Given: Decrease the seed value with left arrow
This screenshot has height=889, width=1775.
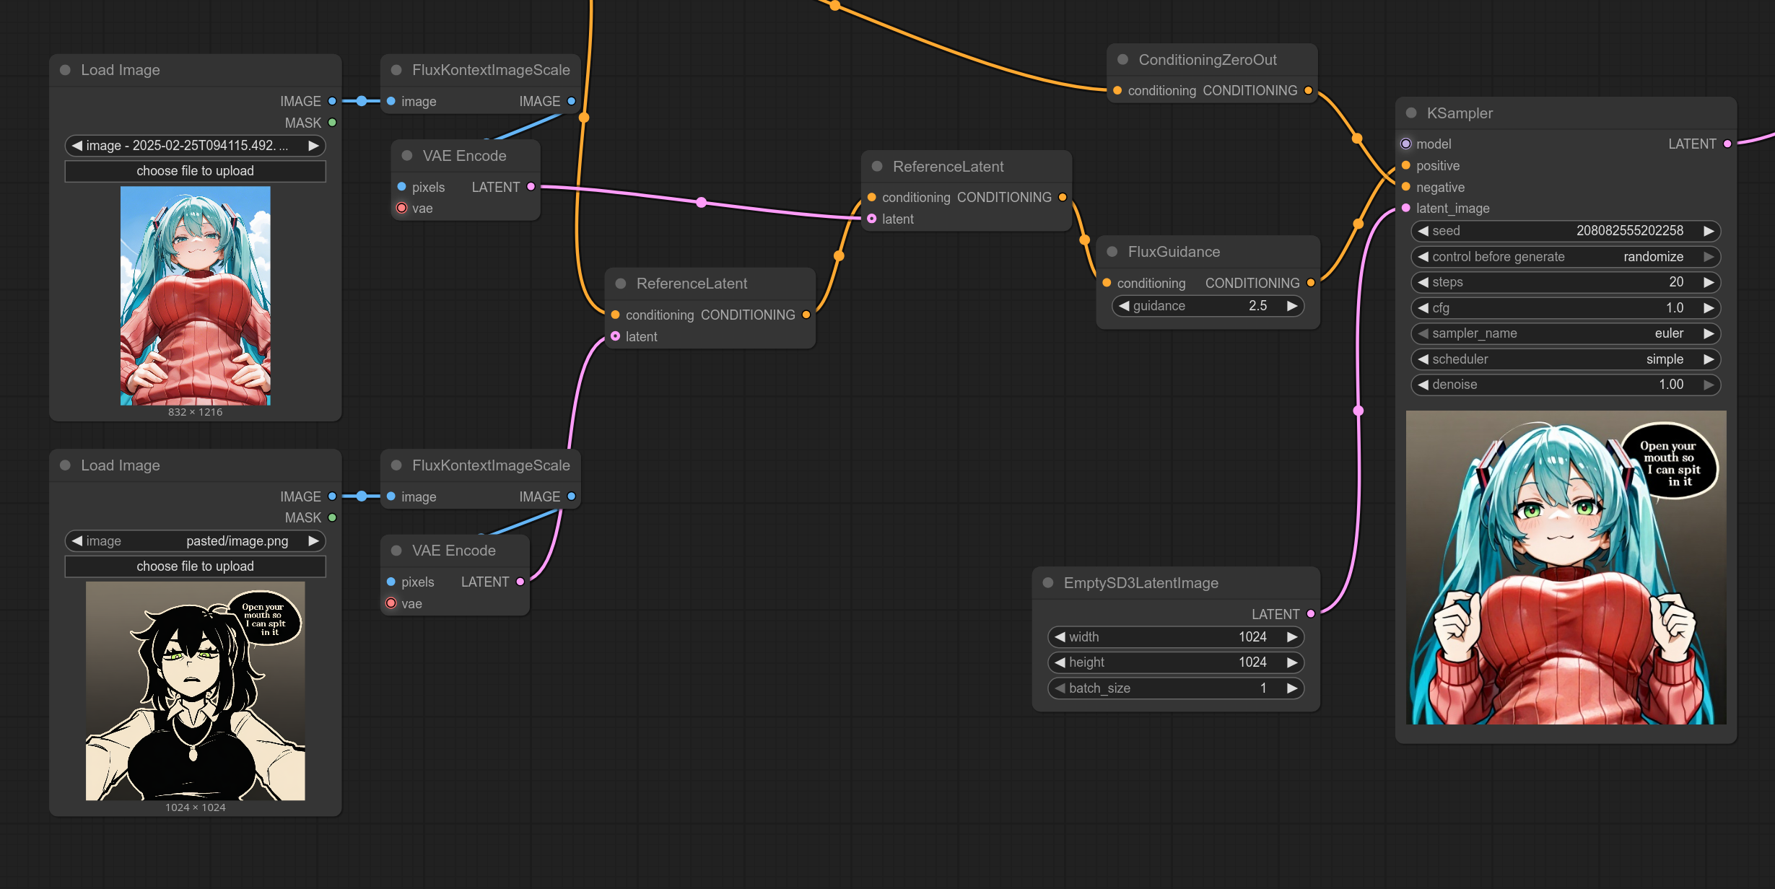Looking at the screenshot, I should 1423,231.
